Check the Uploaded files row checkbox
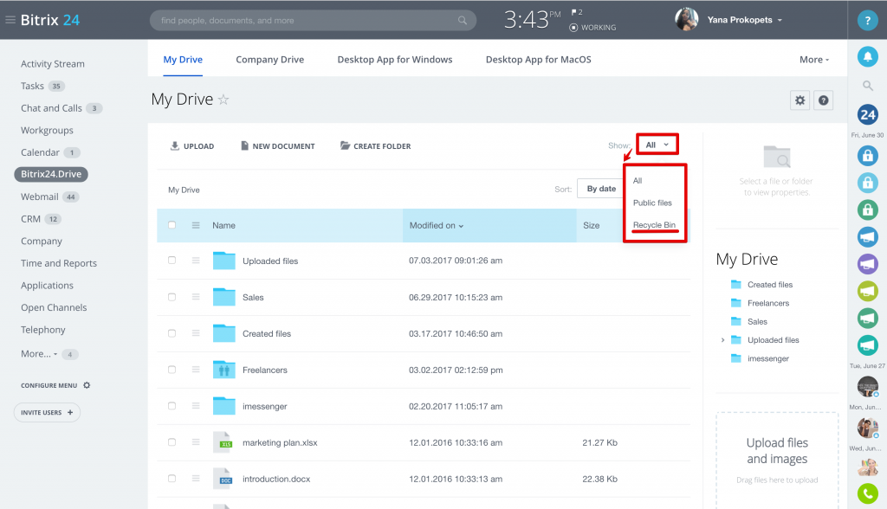The image size is (887, 509). click(x=172, y=261)
